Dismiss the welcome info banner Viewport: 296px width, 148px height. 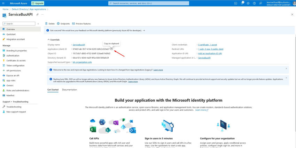286,68
